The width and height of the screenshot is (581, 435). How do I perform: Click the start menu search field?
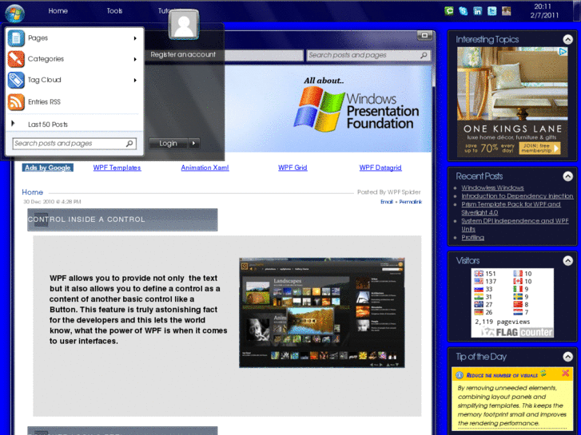(74, 144)
